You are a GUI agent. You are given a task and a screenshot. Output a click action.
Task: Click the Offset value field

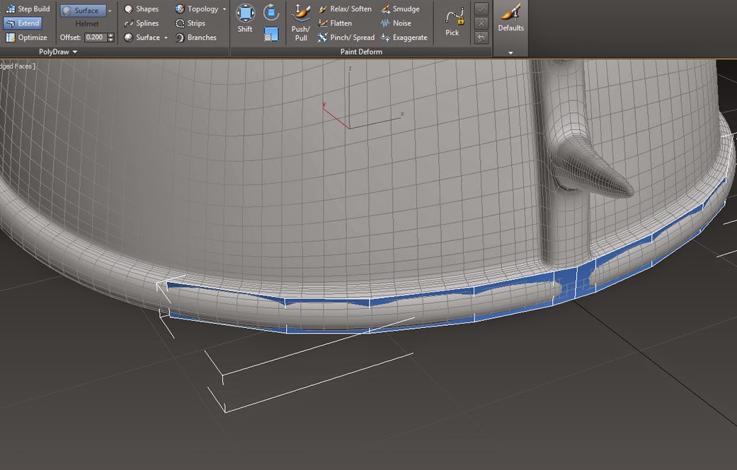(x=96, y=37)
